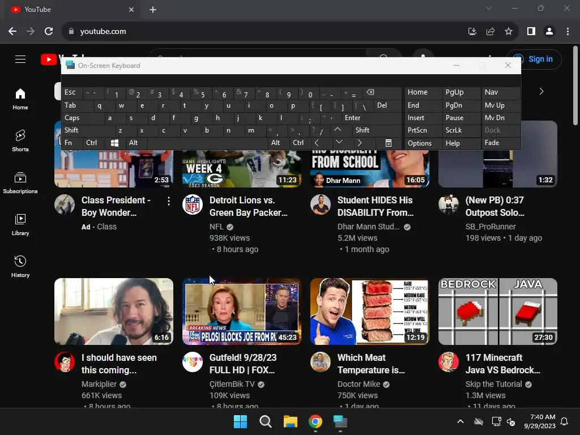Image resolution: width=580 pixels, height=435 pixels.
Task: Open Chrome three-dot menu
Action: (x=568, y=32)
